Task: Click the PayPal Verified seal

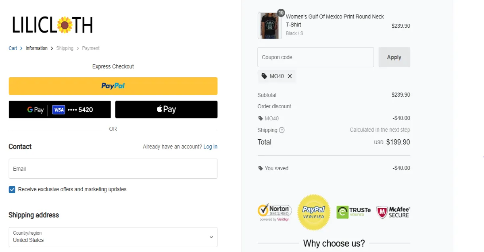Action: pos(313,212)
